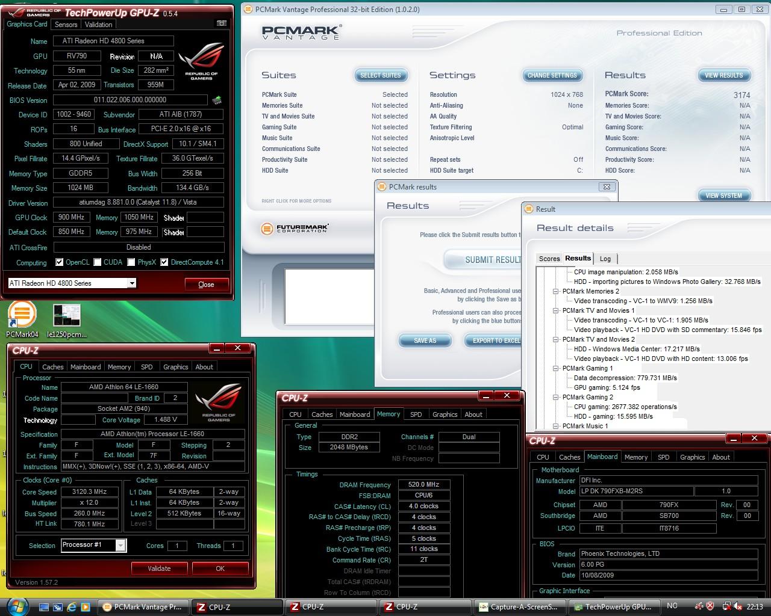This screenshot has height=616, width=771.
Task: Click the Switch Between Windows quick launch icon
Action: tap(59, 607)
